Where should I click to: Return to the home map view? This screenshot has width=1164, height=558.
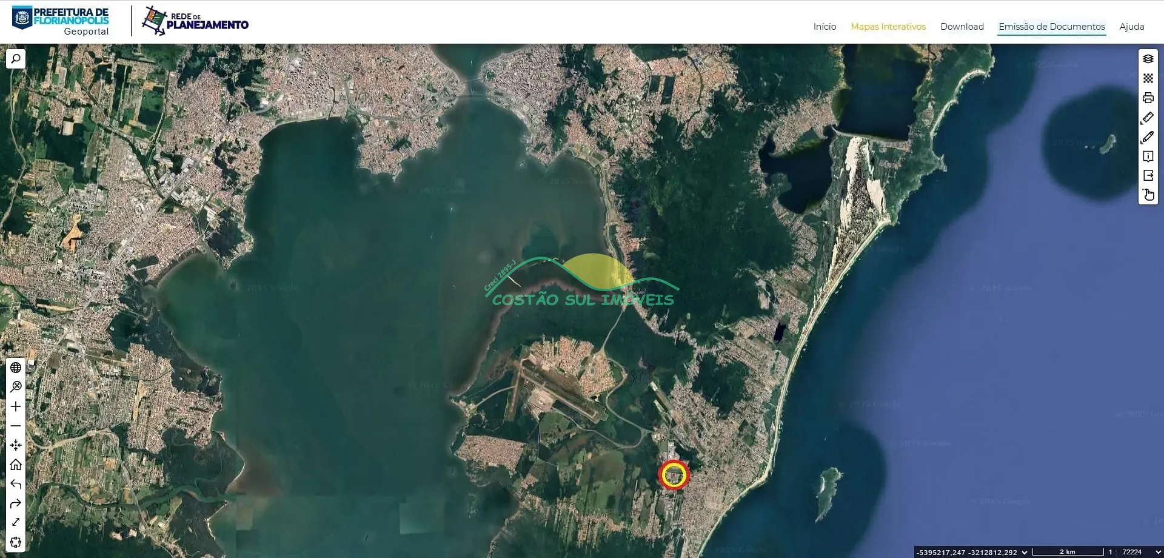click(x=16, y=465)
